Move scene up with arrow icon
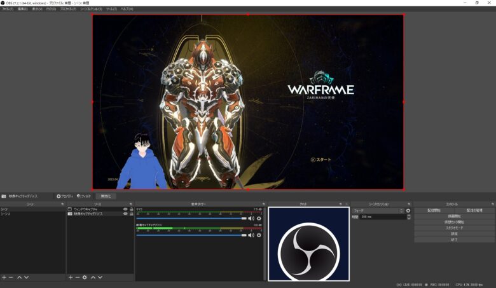This screenshot has width=496, height=288. (19, 277)
